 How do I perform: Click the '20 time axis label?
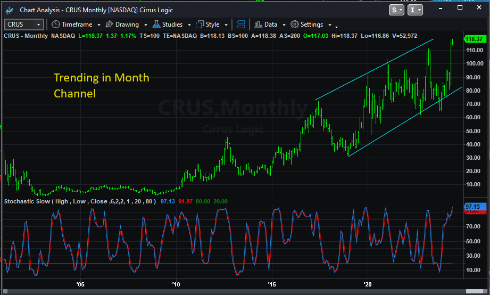(x=368, y=284)
